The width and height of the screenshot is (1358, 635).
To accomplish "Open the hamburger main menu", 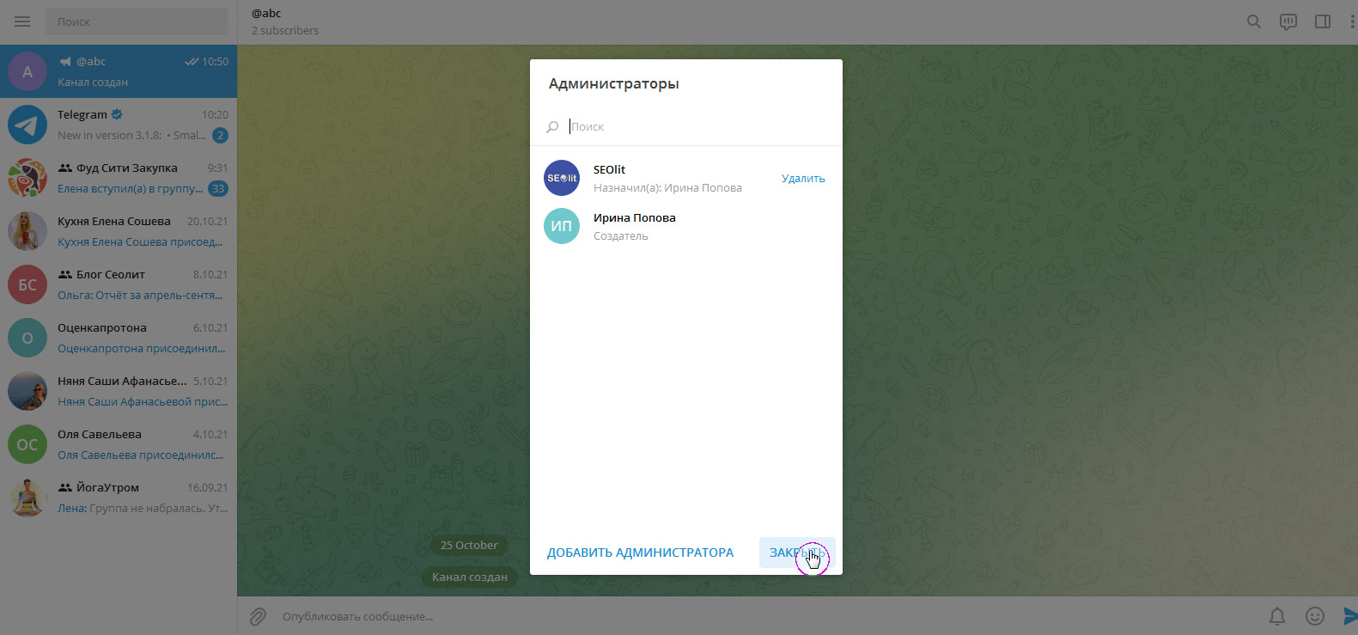I will coord(22,21).
